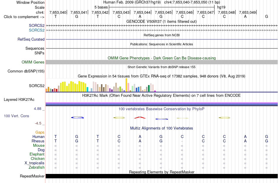278x183 pixels.
Task: Click the Mouse alignment row label
Action: coord(39,146)
